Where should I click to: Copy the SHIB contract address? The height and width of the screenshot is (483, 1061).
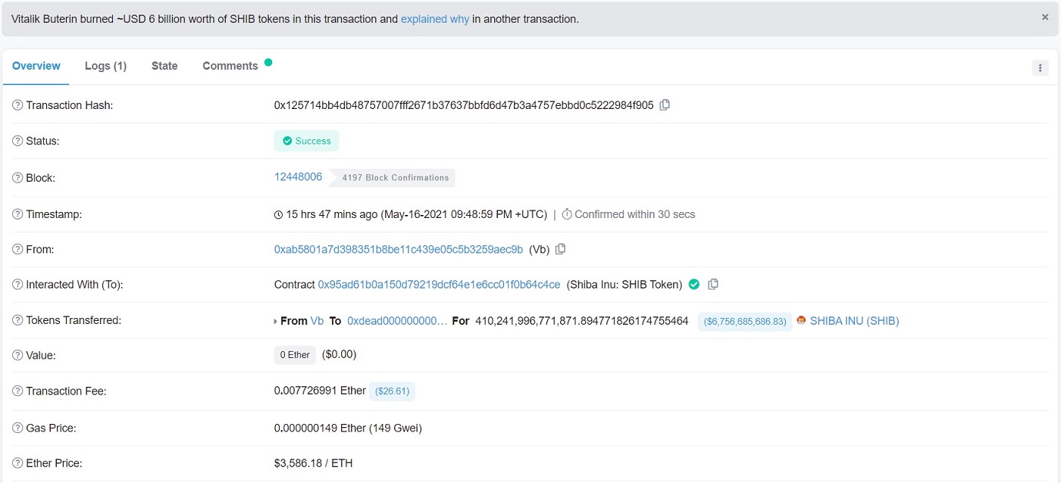click(713, 285)
